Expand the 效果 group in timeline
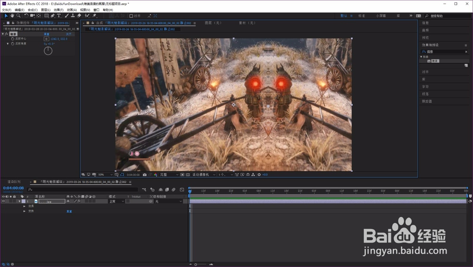This screenshot has width=473, height=267. coord(25,206)
